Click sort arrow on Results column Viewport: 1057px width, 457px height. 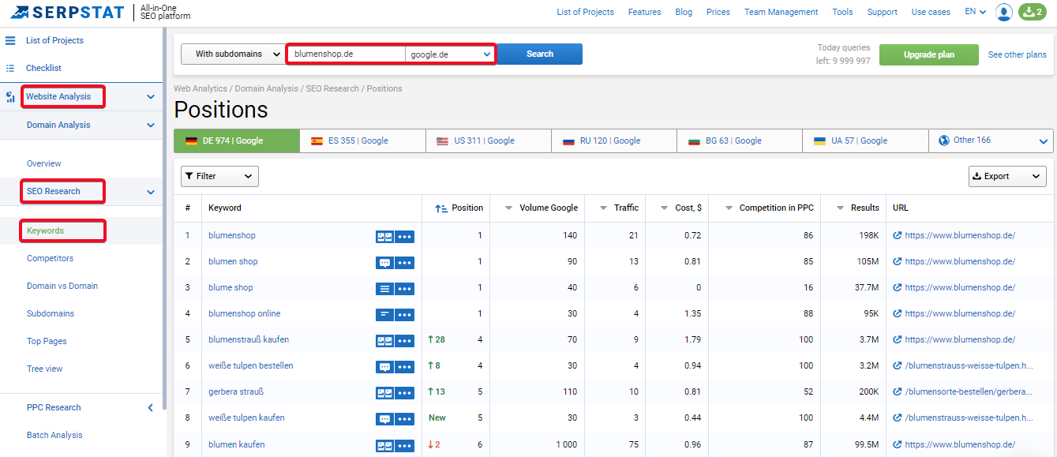pyautogui.click(x=840, y=208)
